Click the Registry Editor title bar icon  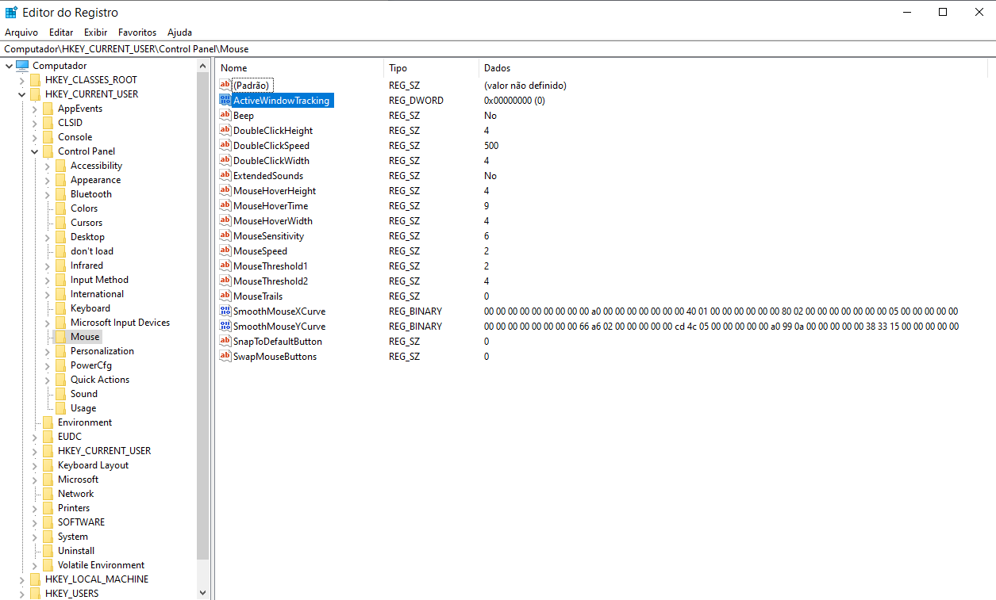click(x=11, y=12)
